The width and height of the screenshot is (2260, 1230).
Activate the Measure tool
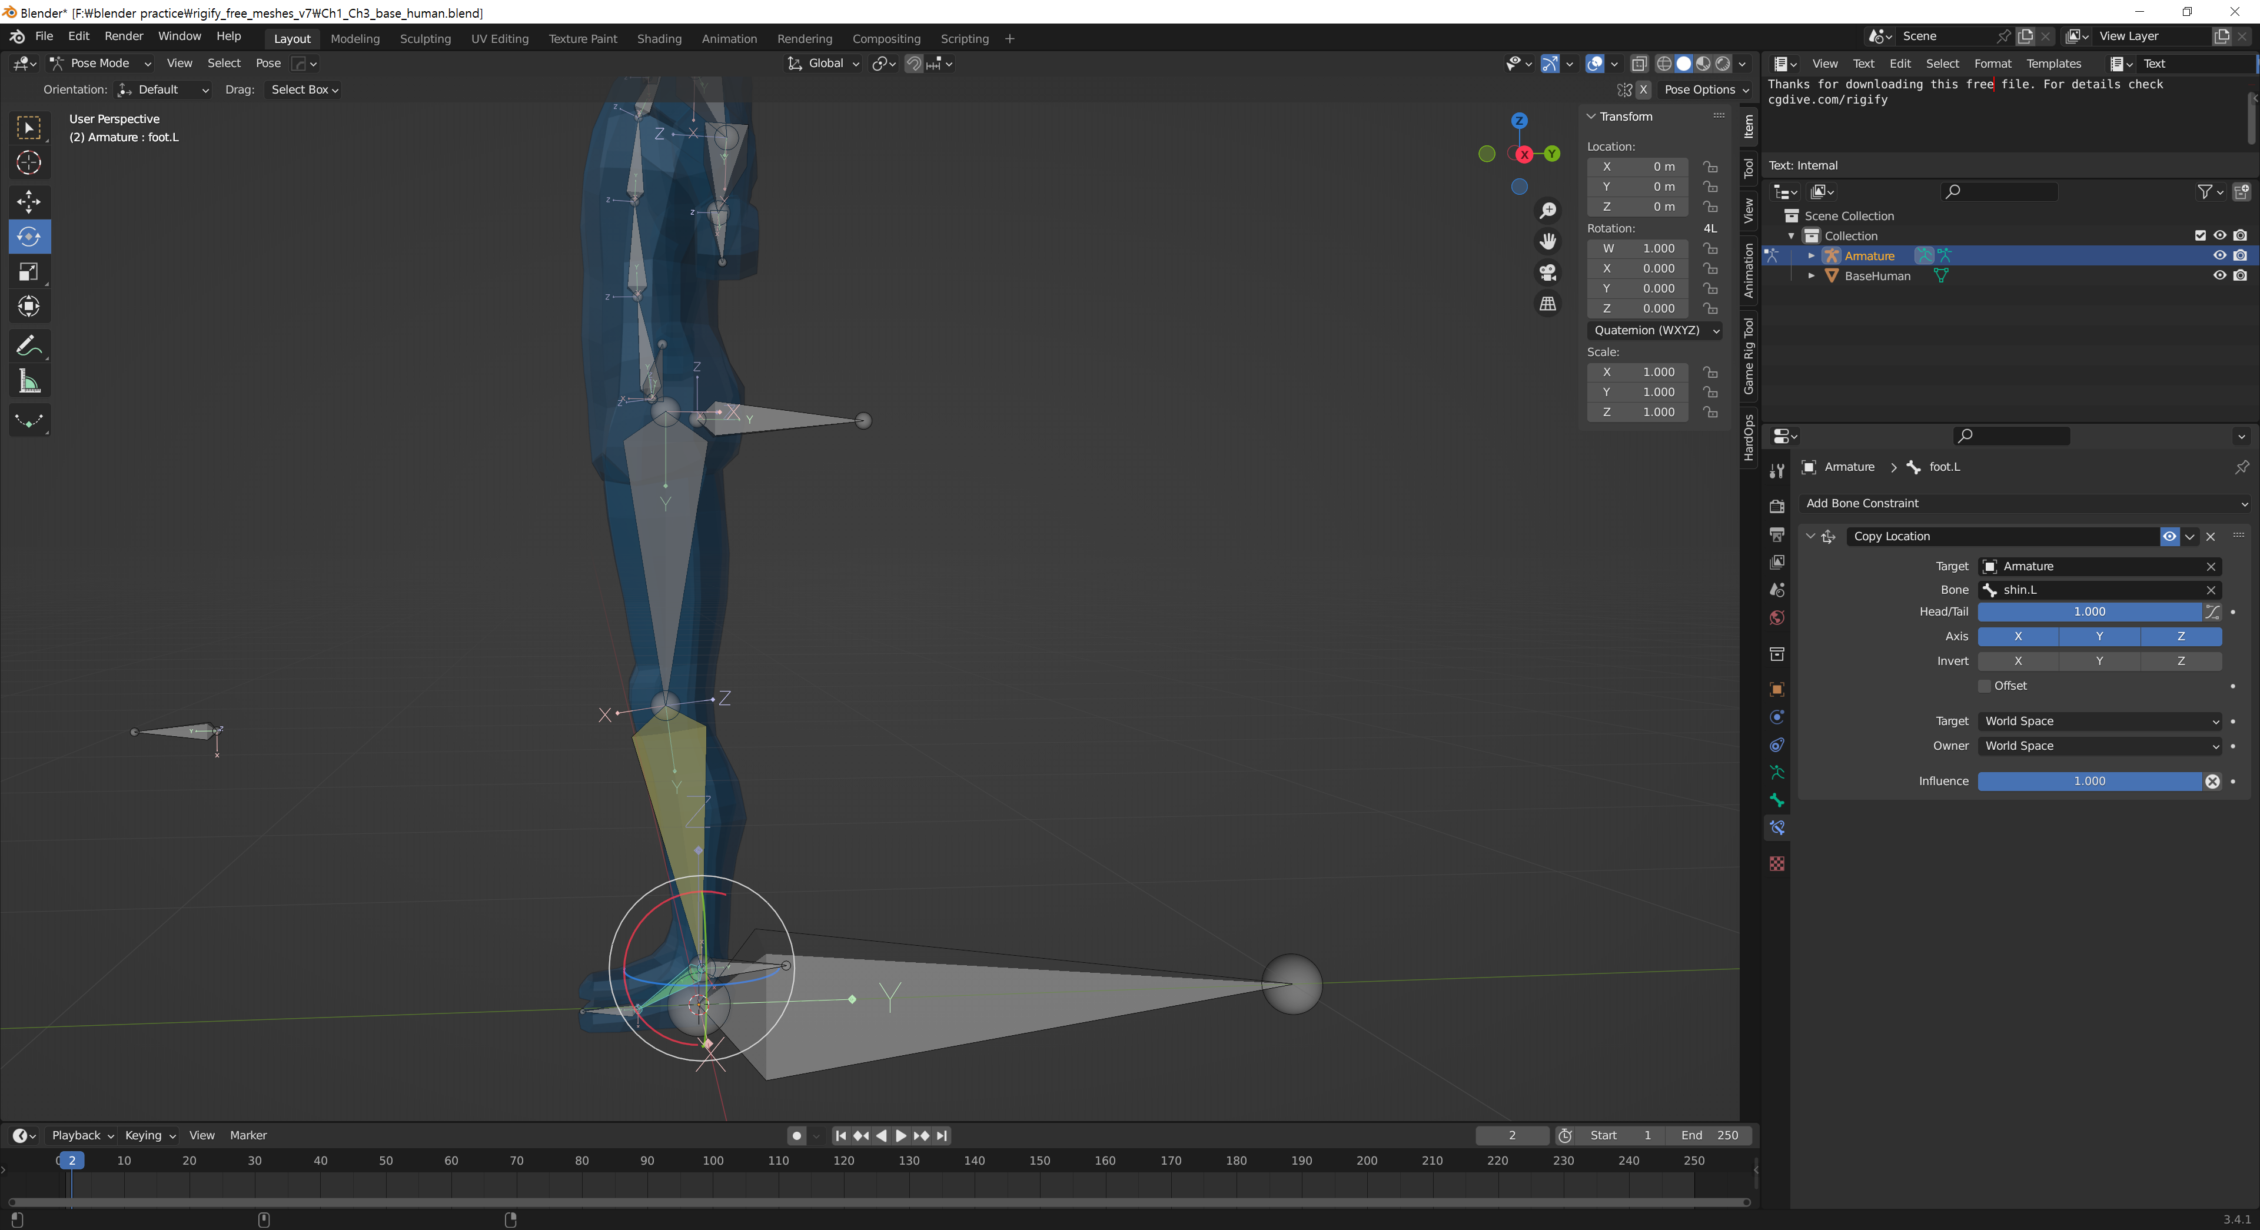point(29,381)
